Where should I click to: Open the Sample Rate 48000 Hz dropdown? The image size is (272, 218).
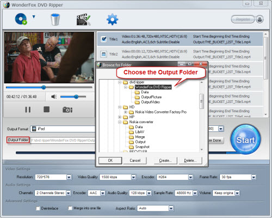195,193
